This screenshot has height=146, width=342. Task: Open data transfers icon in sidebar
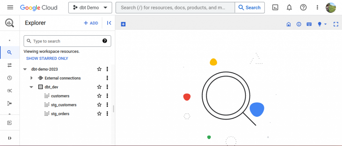[x=10, y=65]
